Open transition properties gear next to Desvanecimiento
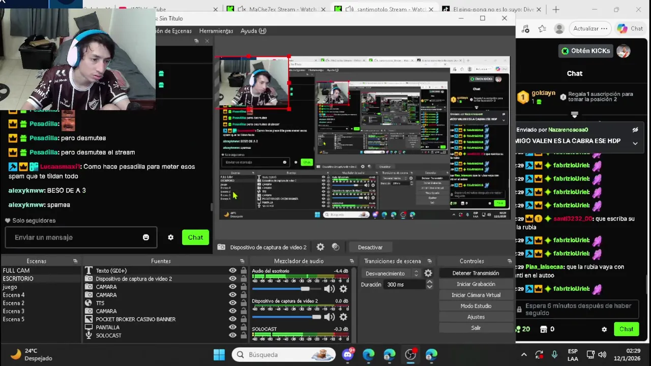 pyautogui.click(x=428, y=273)
